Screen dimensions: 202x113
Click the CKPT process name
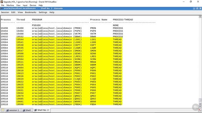click(x=93, y=45)
